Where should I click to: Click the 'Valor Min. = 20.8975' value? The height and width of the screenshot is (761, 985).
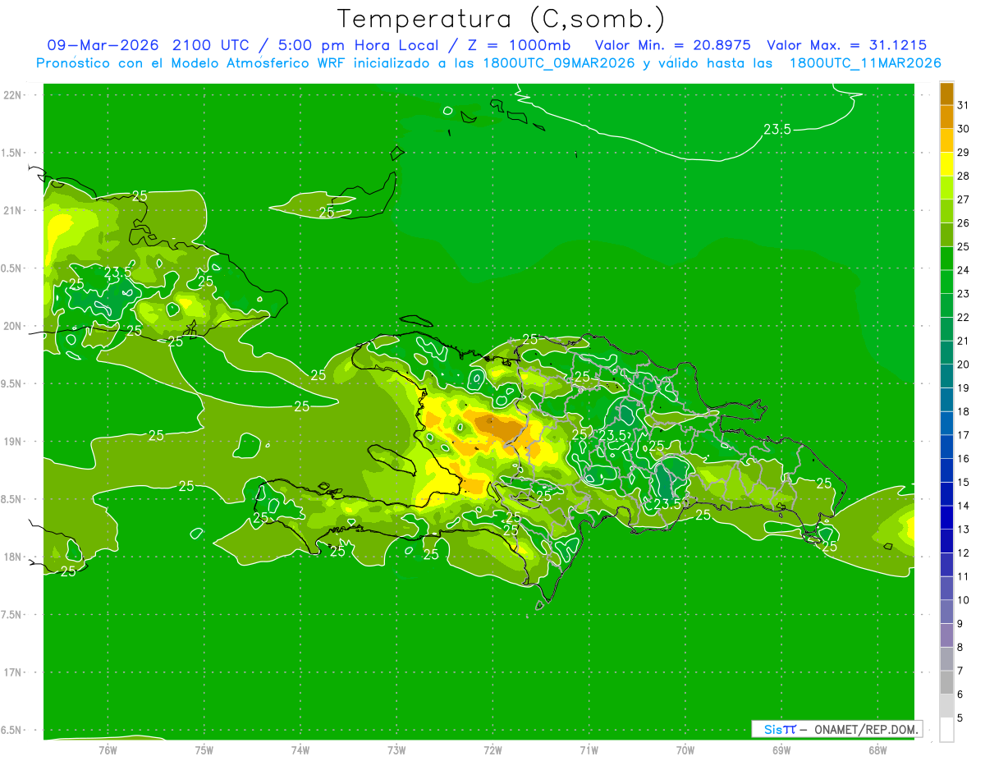click(672, 45)
